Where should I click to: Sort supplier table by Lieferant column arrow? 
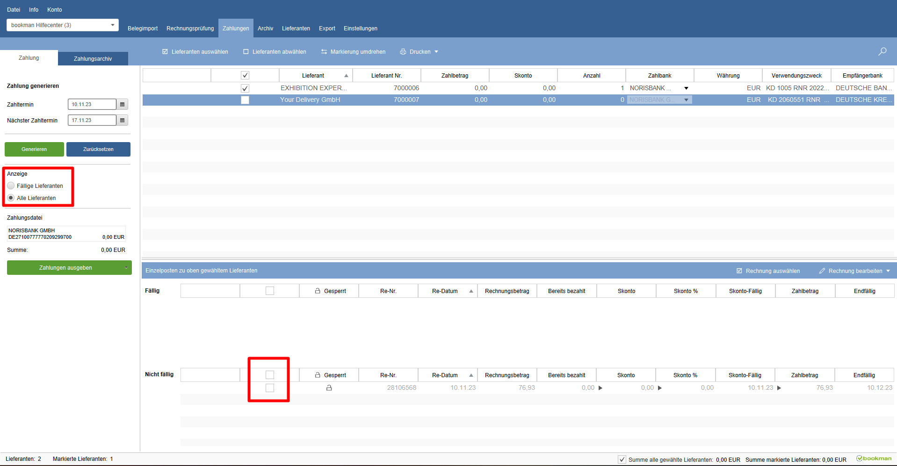346,76
